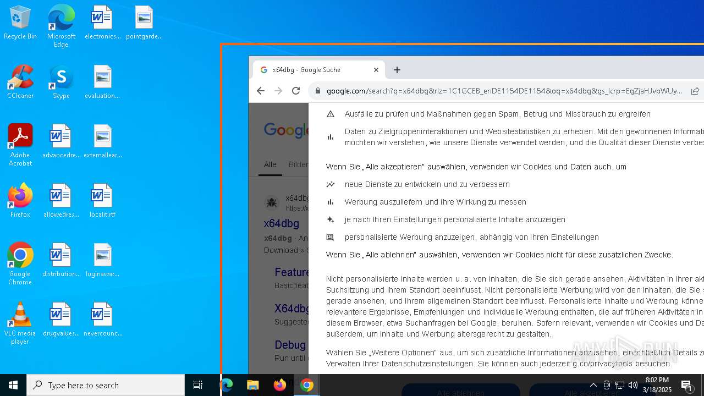The height and width of the screenshot is (396, 704).
Task: Select the pointgarde image file icon
Action: coord(144,23)
